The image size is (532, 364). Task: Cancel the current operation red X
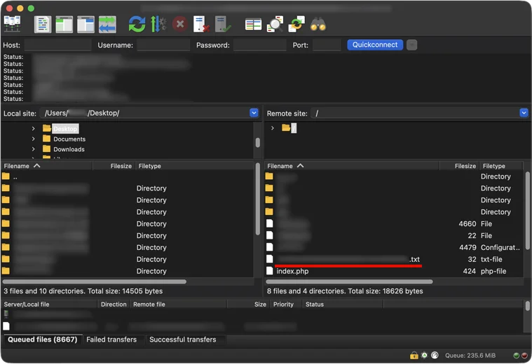point(180,24)
